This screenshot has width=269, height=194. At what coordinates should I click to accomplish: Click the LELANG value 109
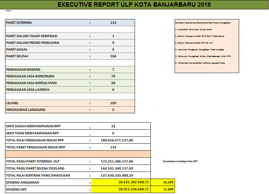113,103
